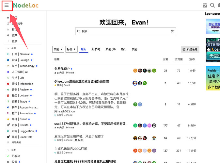Viewport: 220px width, 163px height.
Task: Click purple S avatar on 白嫖机场 row
Action: (x=154, y=151)
